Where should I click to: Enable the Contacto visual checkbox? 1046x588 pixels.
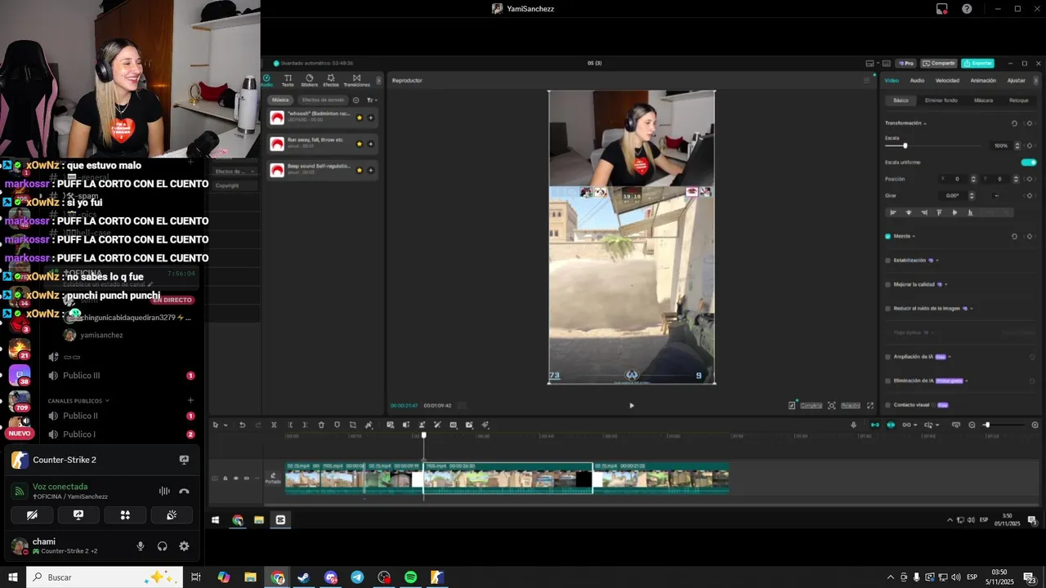pos(888,405)
